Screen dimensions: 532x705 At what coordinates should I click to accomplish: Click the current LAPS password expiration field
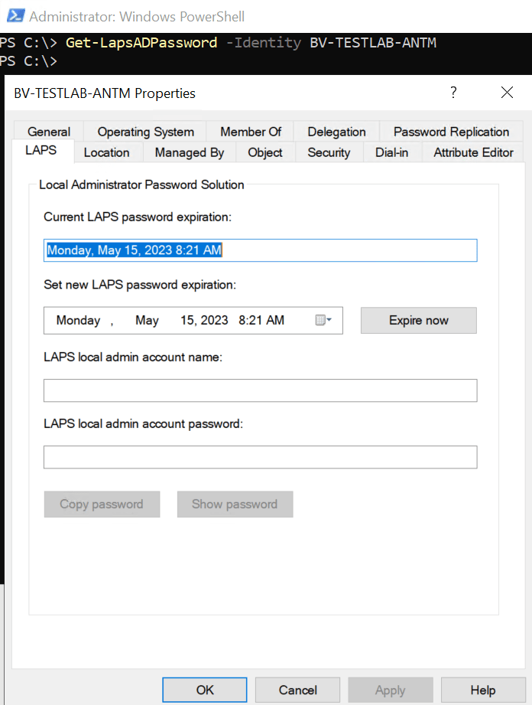pos(260,250)
